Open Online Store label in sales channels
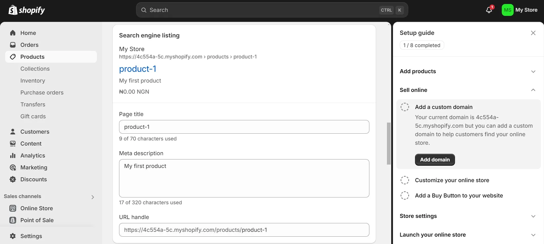 37,208
